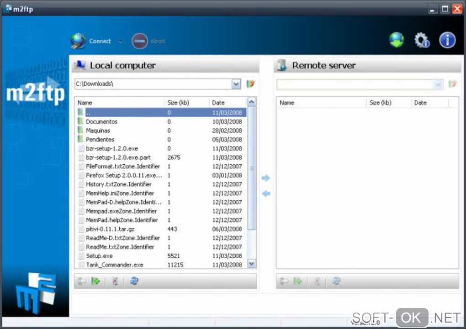Click size 11215 of Tank_Commander.exe

175,265
